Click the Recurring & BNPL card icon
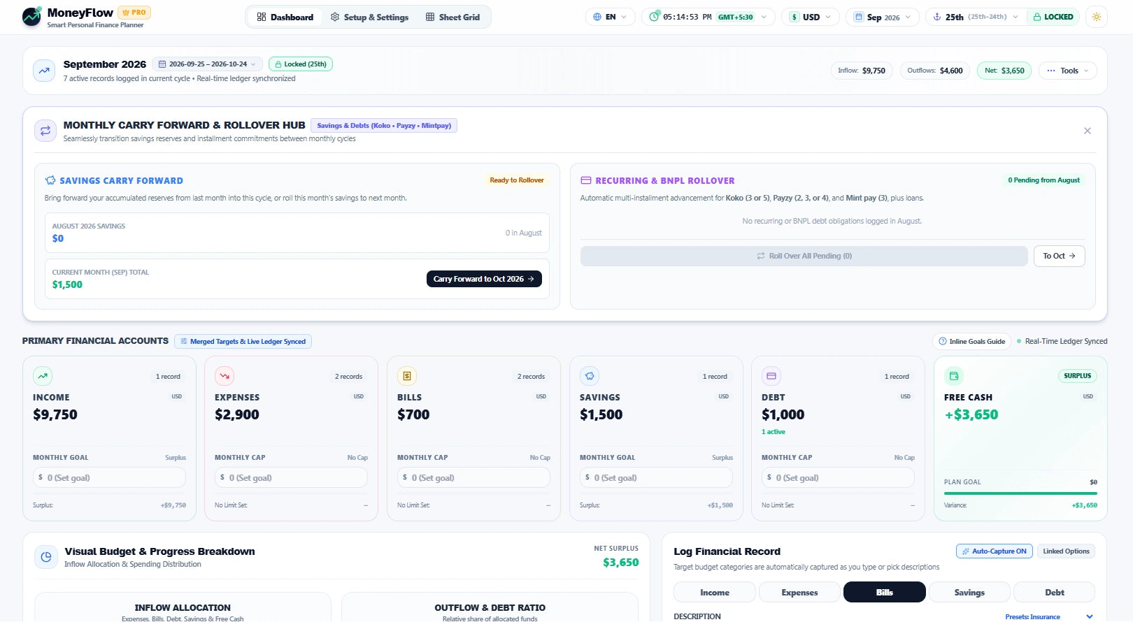This screenshot has width=1133, height=622. (586, 180)
